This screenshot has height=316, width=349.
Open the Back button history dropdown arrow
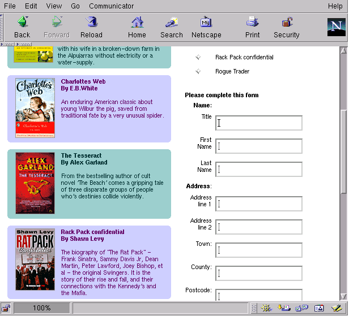click(27, 17)
